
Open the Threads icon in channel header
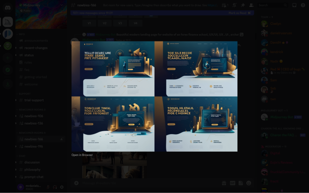coord(225,6)
